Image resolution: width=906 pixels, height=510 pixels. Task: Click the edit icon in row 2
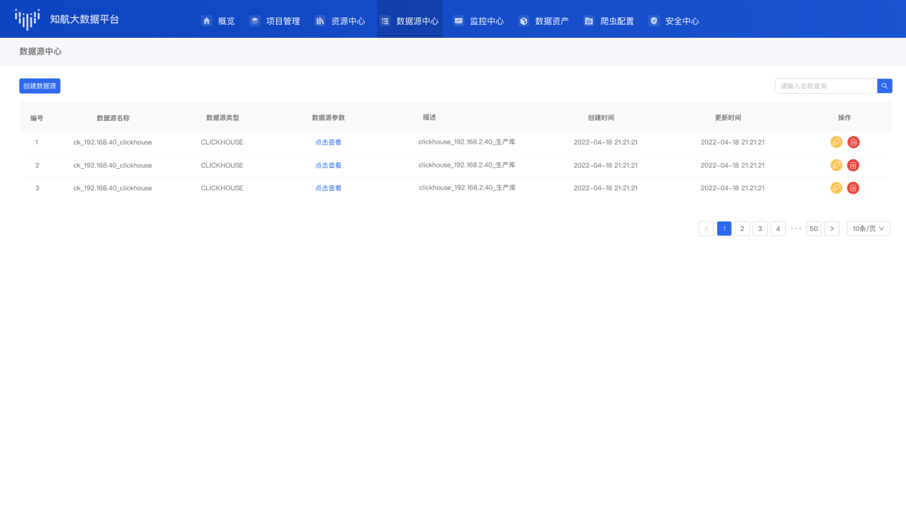pyautogui.click(x=836, y=165)
